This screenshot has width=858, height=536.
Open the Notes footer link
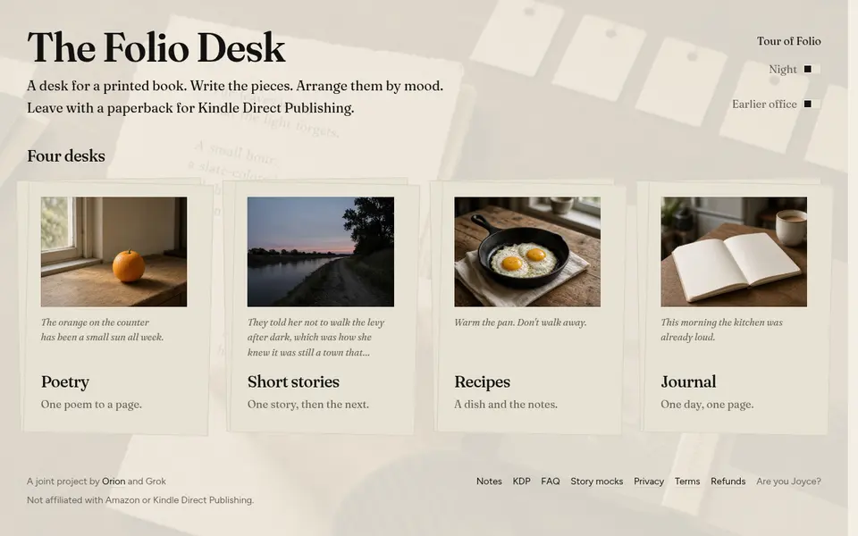(489, 482)
